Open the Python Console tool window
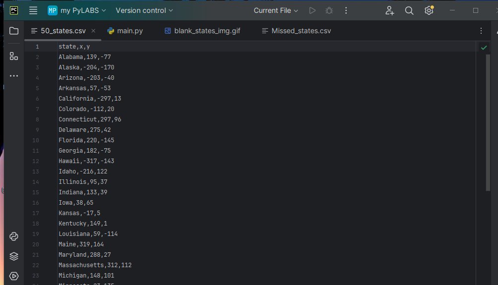The image size is (498, 285). (14, 236)
